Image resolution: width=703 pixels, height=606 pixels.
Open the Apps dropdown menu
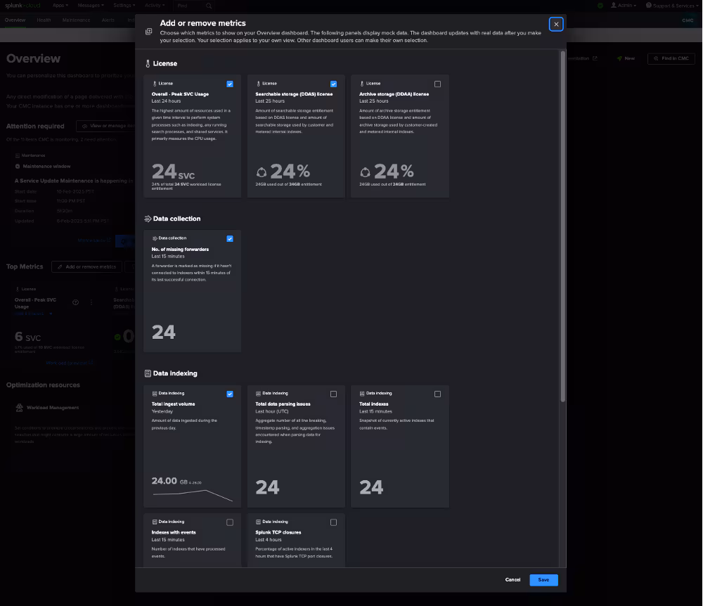60,5
